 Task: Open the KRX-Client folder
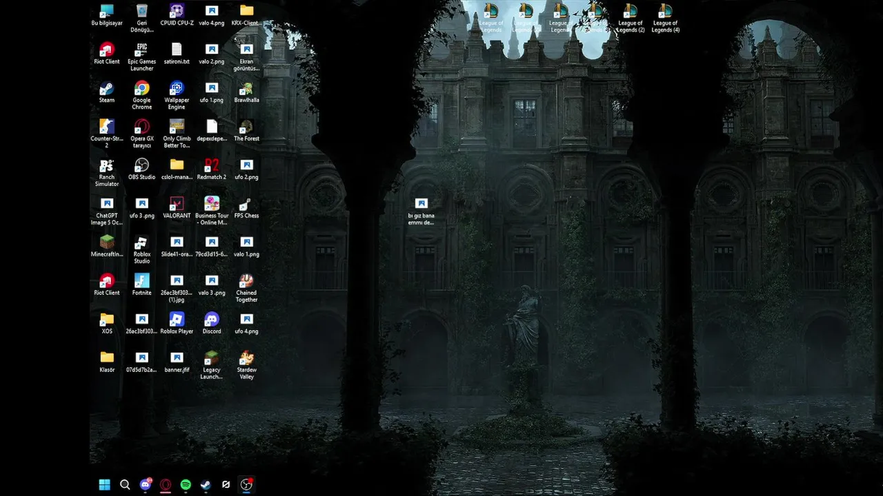[x=246, y=15]
